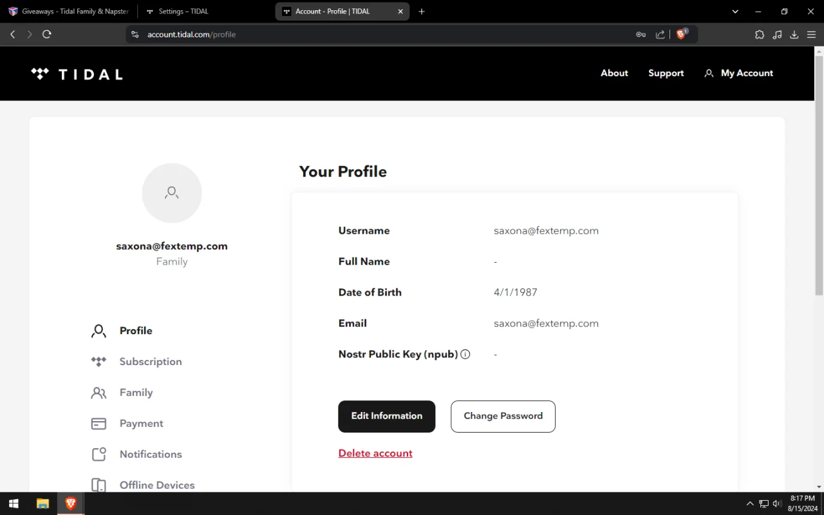Open the Support menu link
Image resolution: width=824 pixels, height=515 pixels.
(x=666, y=73)
